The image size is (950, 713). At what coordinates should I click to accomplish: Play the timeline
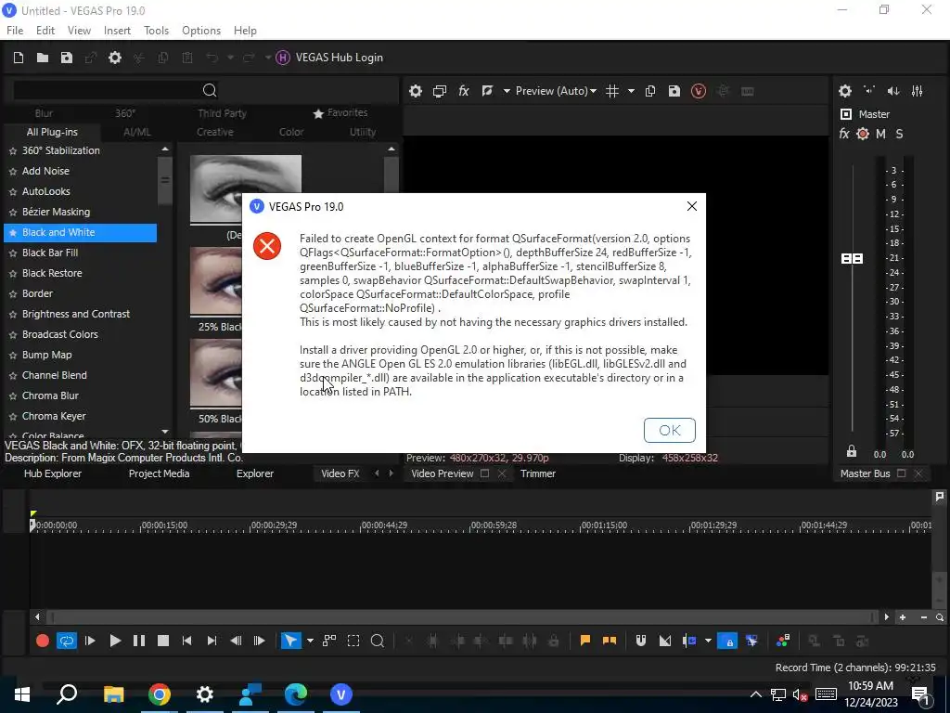pos(114,641)
